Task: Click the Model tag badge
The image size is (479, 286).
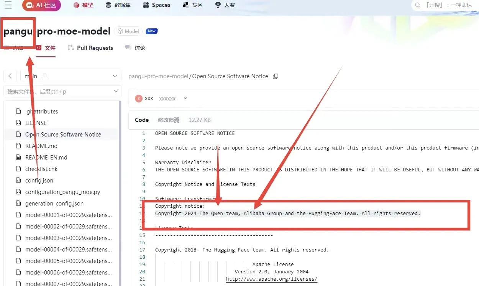Action: coord(129,31)
